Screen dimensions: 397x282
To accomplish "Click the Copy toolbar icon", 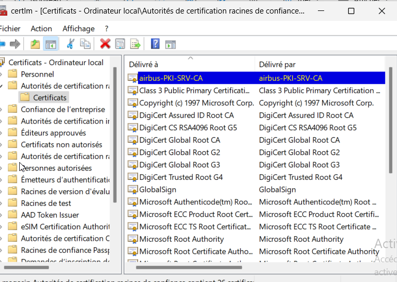I will [x=85, y=44].
